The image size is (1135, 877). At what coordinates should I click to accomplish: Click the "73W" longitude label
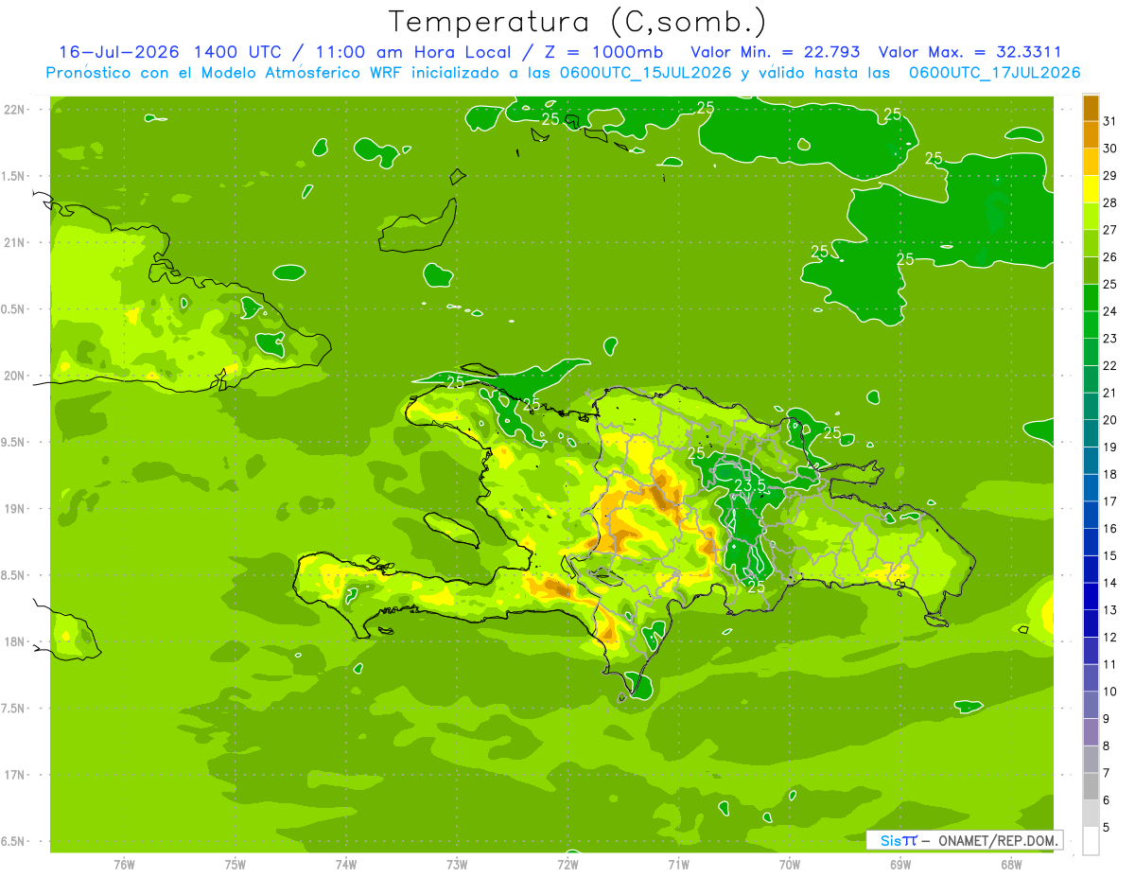(x=457, y=865)
